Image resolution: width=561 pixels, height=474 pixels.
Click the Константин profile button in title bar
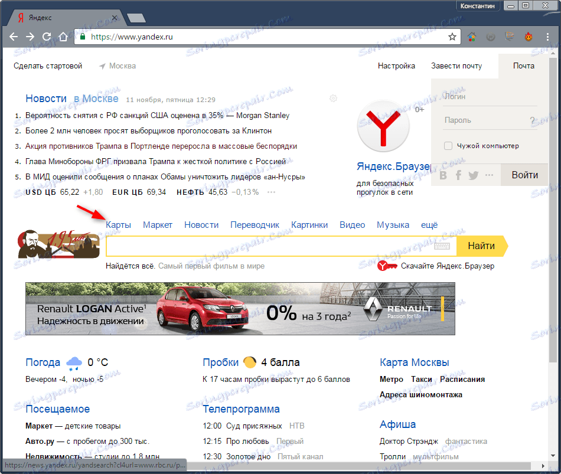[x=477, y=6]
